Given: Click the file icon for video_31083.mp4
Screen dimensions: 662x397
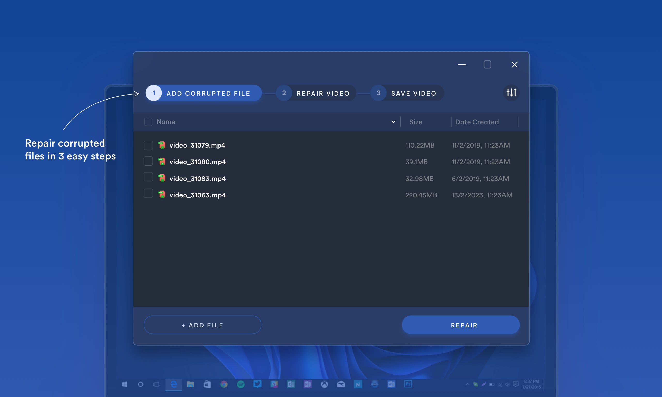Looking at the screenshot, I should (162, 178).
